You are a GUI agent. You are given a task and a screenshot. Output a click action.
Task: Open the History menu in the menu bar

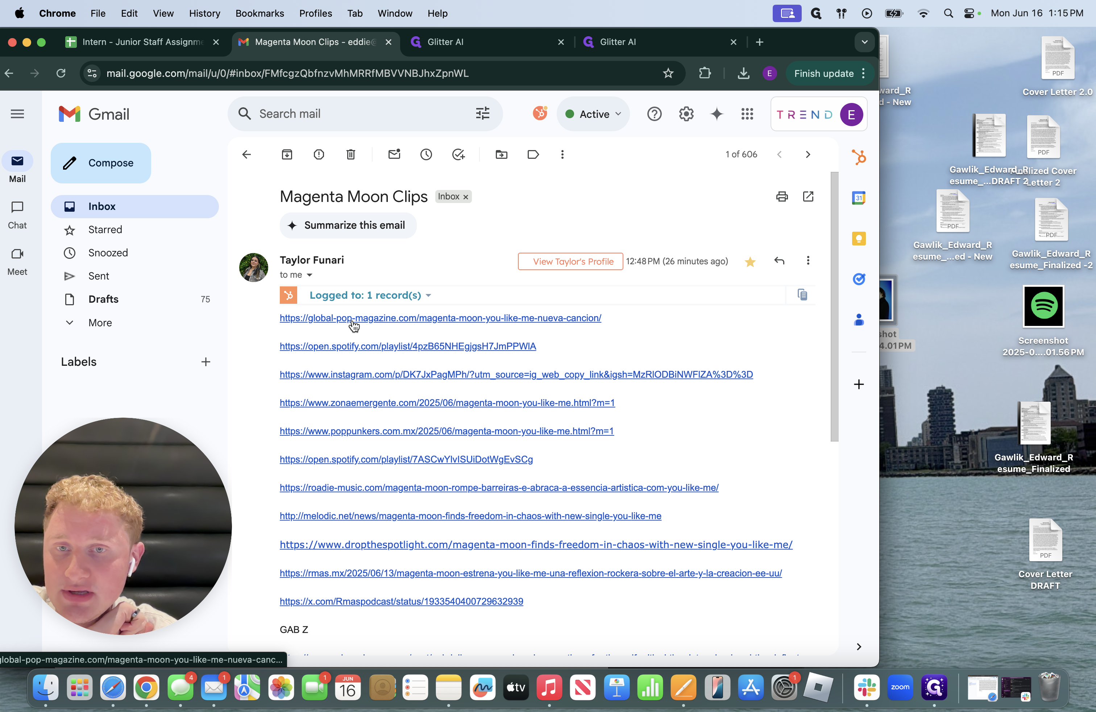(x=204, y=13)
